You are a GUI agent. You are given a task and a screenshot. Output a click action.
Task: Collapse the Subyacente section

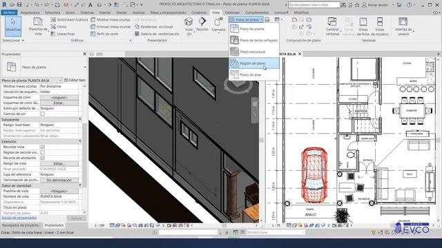[x=80, y=119]
